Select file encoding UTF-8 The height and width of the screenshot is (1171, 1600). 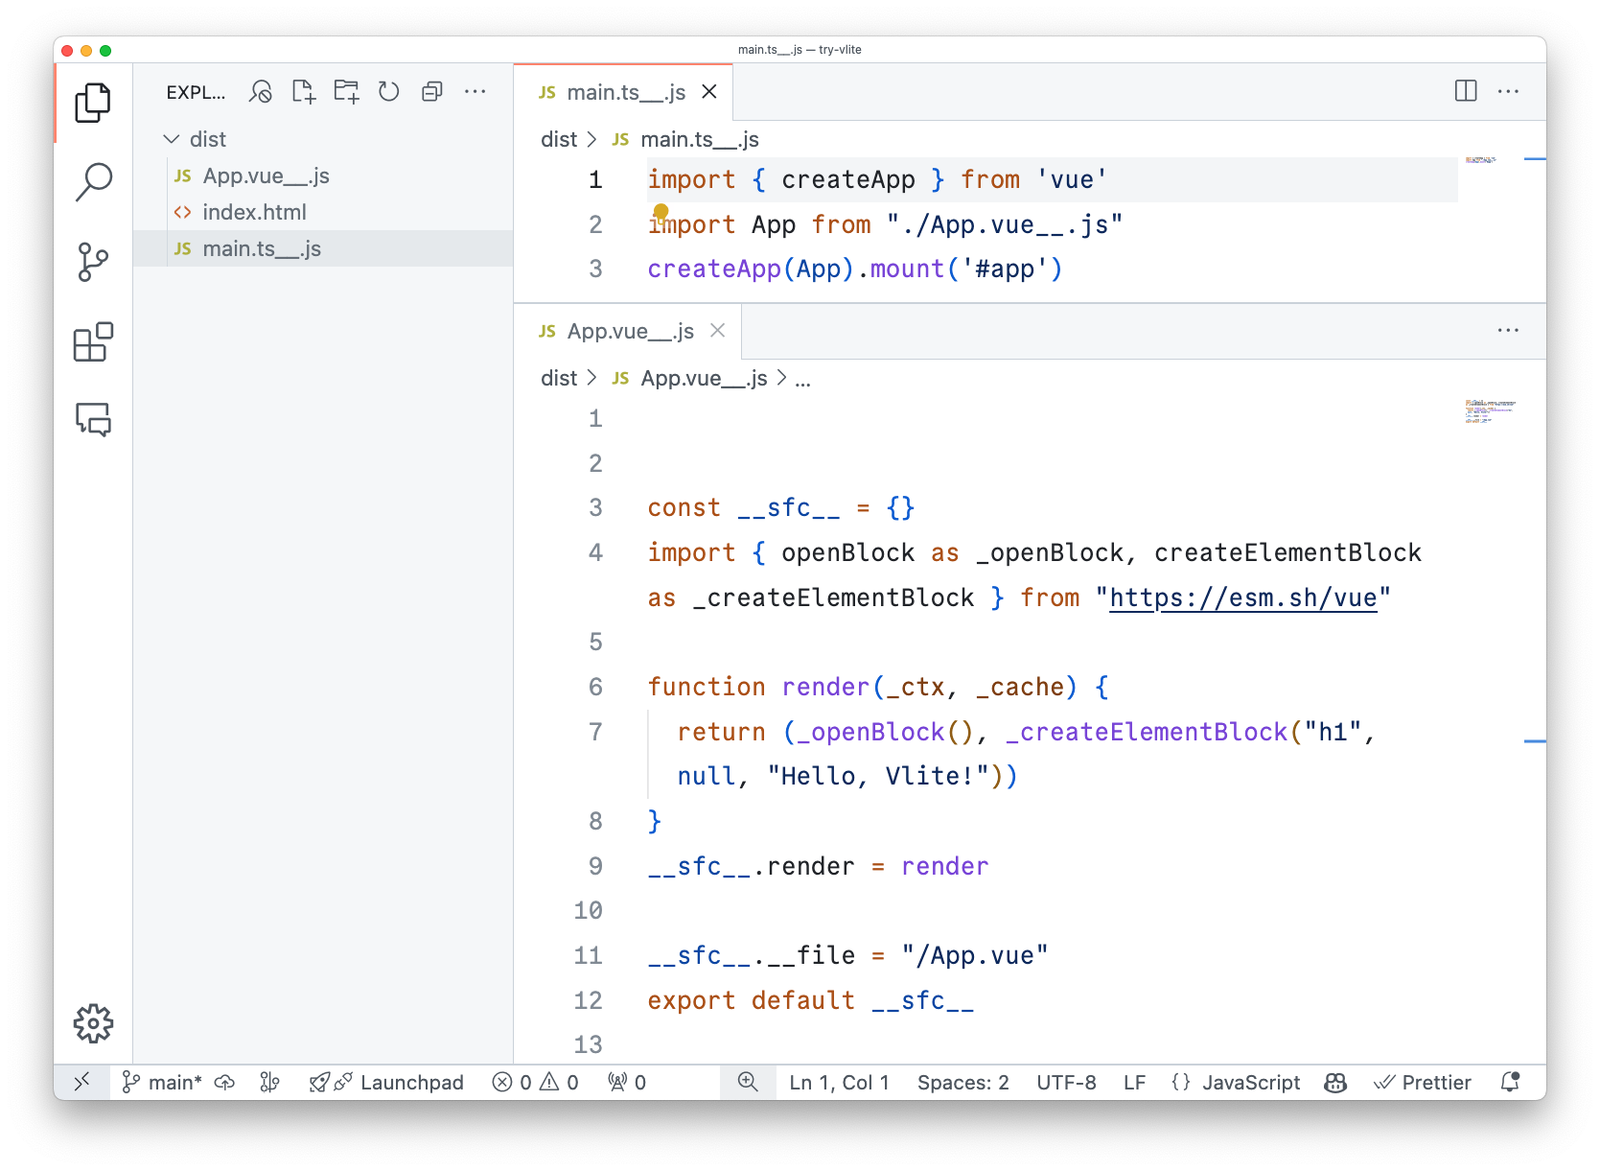[x=1066, y=1083]
